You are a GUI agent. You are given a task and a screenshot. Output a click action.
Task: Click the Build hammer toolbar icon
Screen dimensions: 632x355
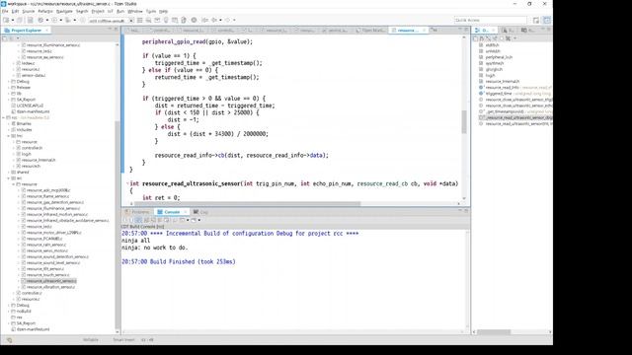coord(40,20)
